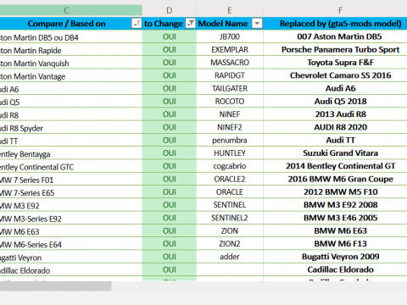
Task: Select the Martin Rapide cell
Action: [71, 49]
